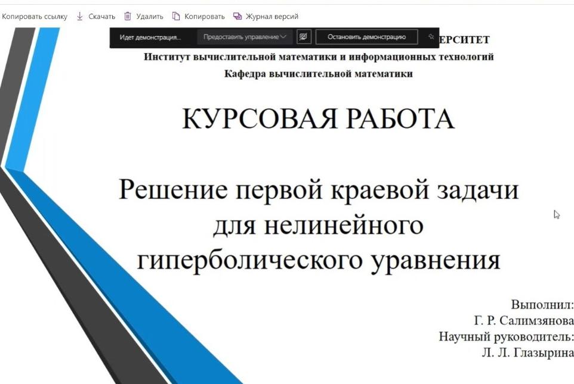Screen dimensions: 574x384
Task: Select author name Г. Р. Салимзянова
Action: 524,321
